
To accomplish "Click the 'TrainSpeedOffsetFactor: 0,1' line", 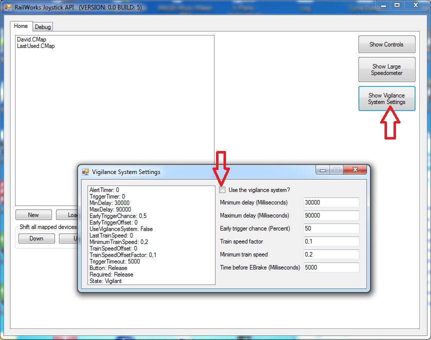I will [123, 255].
